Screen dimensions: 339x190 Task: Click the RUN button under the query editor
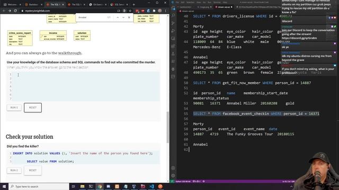(14, 108)
